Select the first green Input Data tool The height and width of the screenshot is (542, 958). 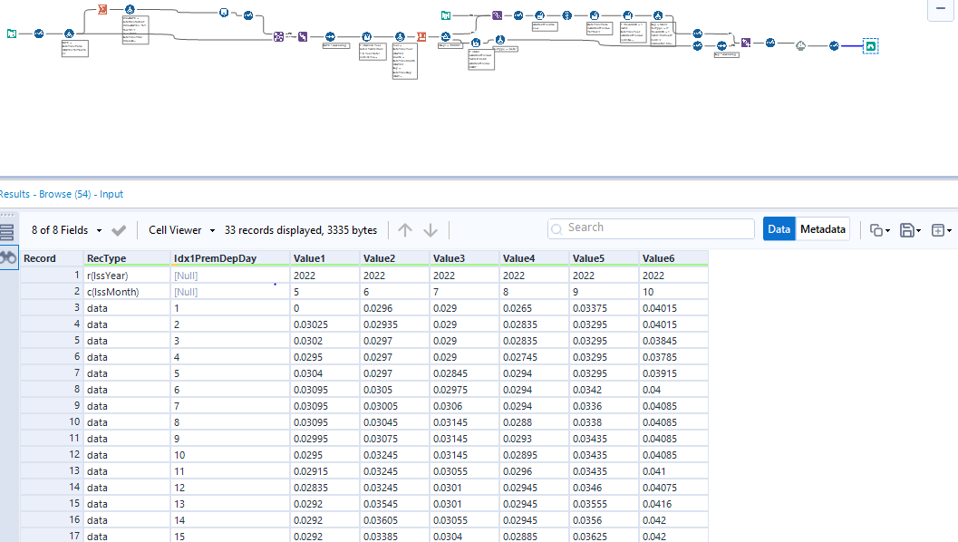pyautogui.click(x=11, y=34)
